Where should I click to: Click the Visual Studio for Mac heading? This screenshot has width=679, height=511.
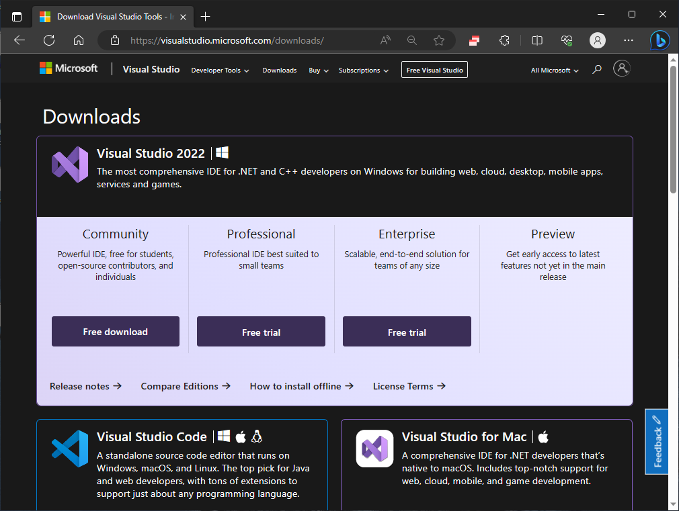coord(465,436)
